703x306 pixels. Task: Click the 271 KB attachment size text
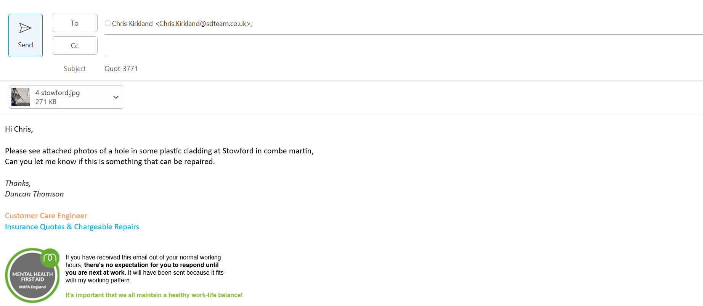pos(46,102)
